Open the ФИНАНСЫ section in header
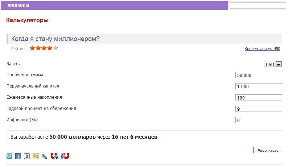The image size is (297, 167). pos(18,5)
